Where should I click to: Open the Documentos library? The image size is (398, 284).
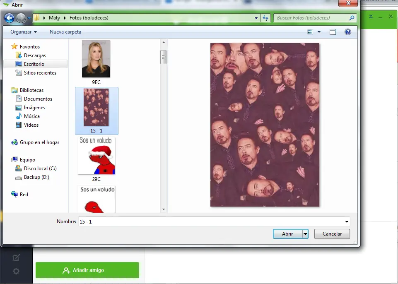pos(38,99)
